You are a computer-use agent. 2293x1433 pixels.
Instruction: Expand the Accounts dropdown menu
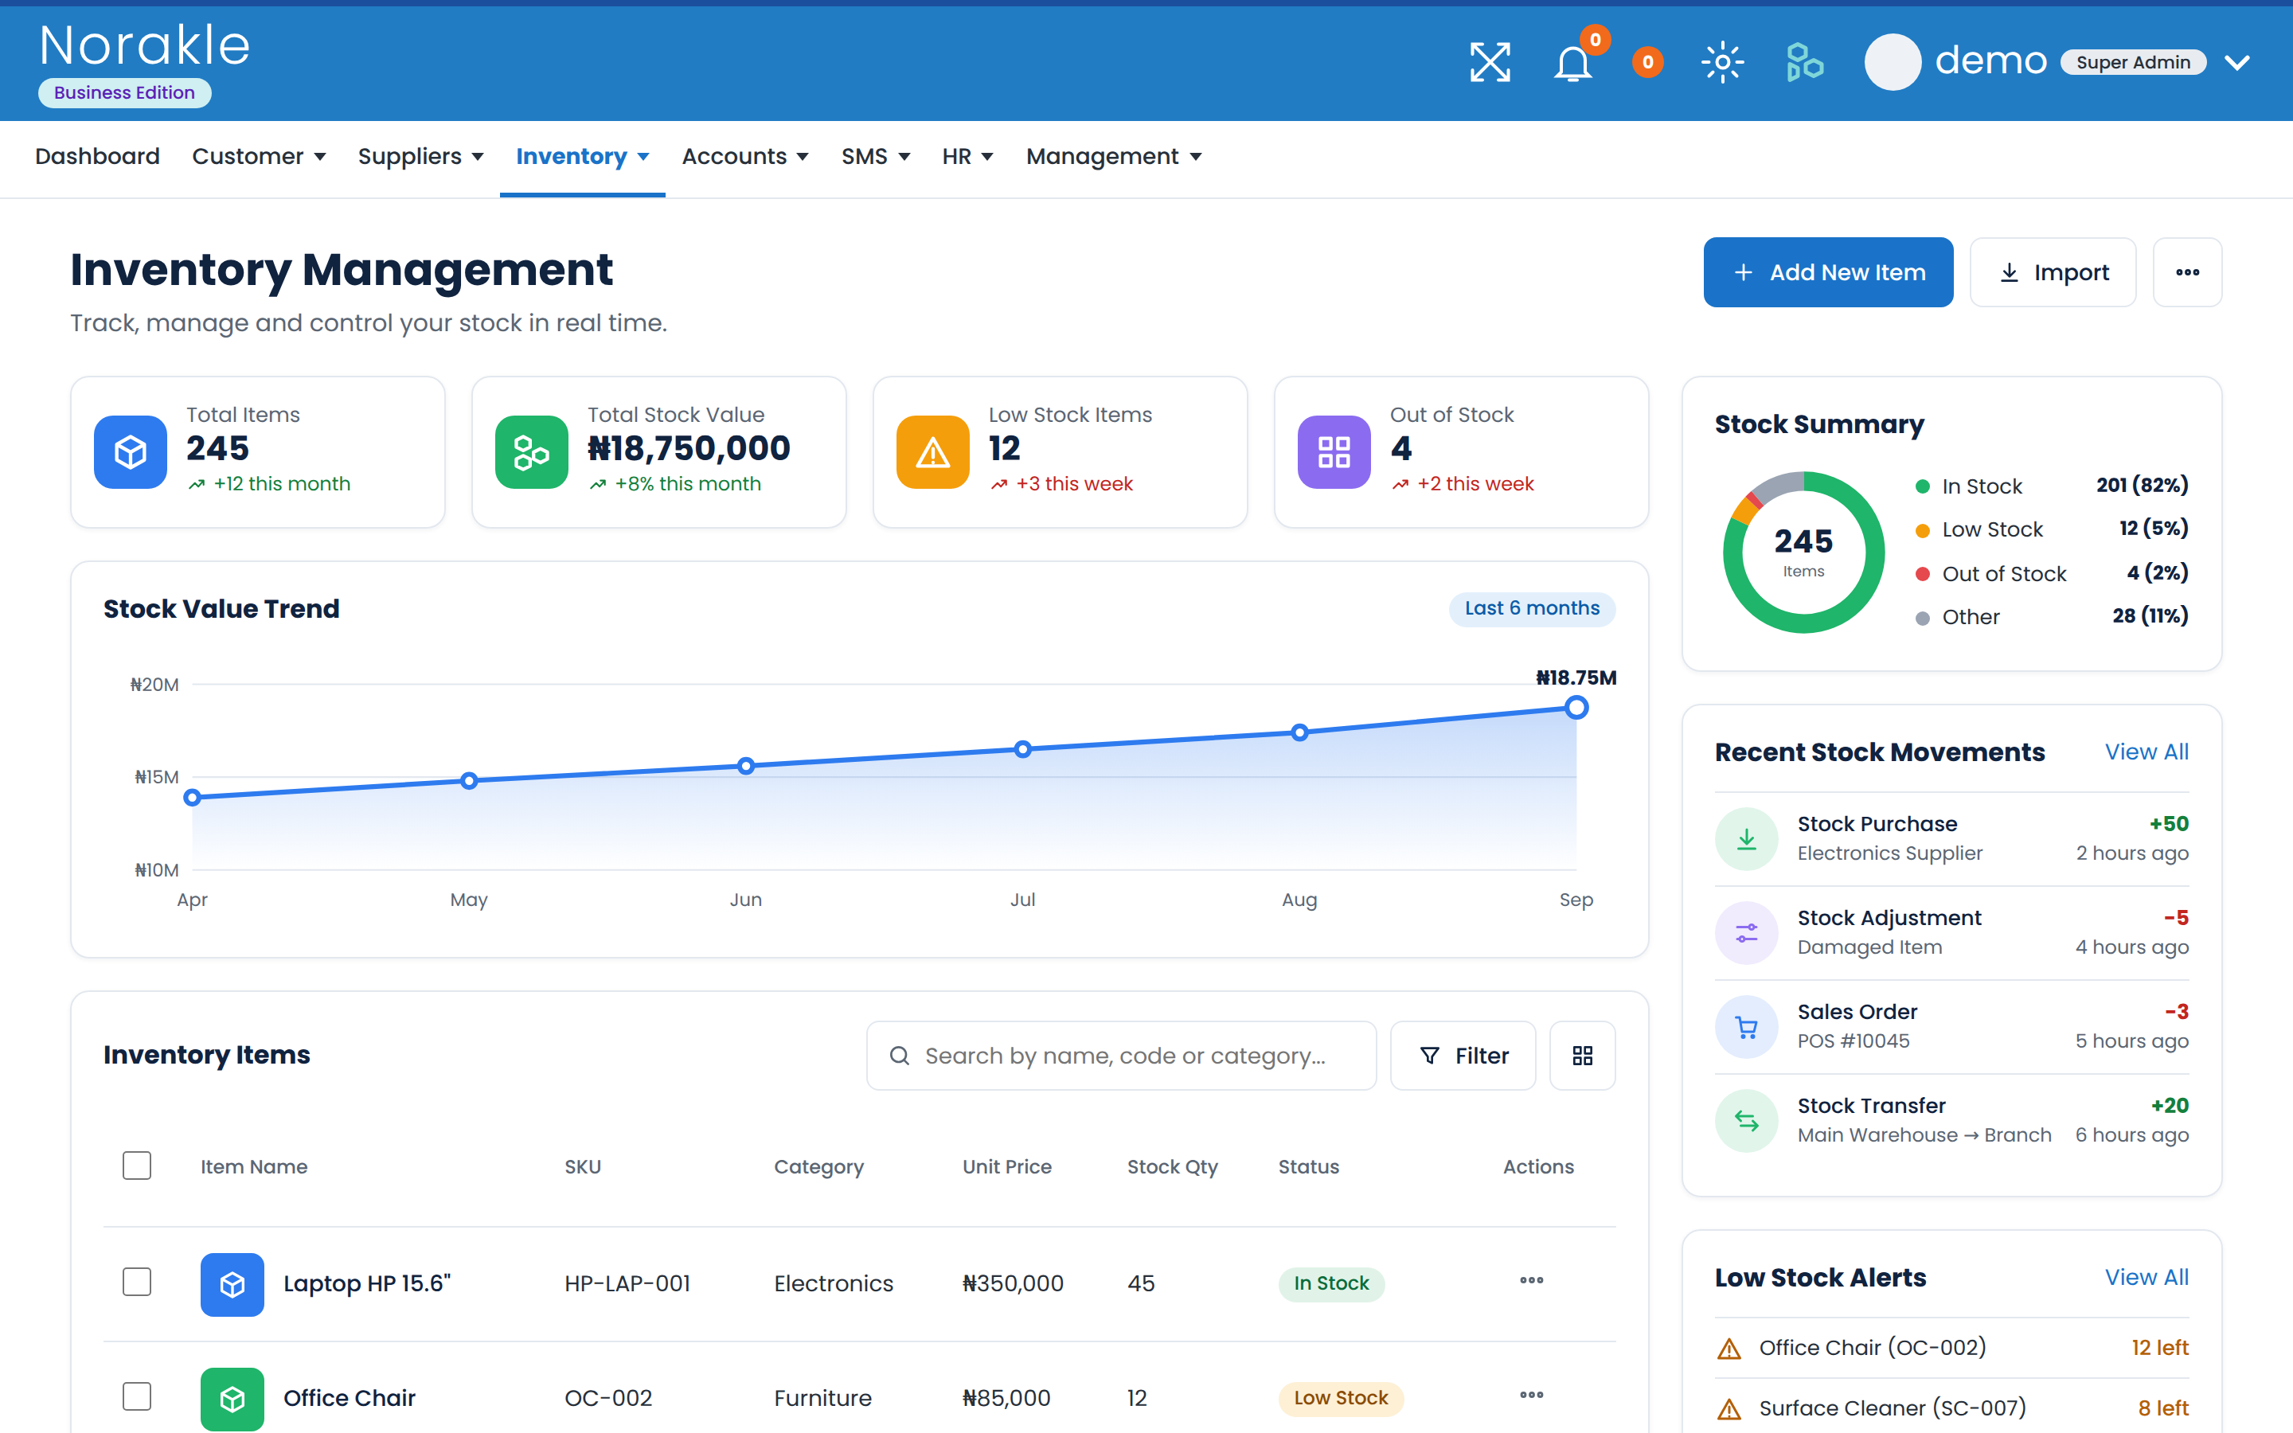click(744, 156)
